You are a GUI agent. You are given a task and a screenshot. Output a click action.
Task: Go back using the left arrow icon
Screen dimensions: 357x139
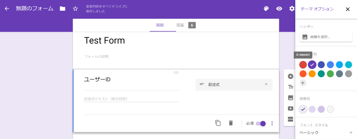point(7,9)
